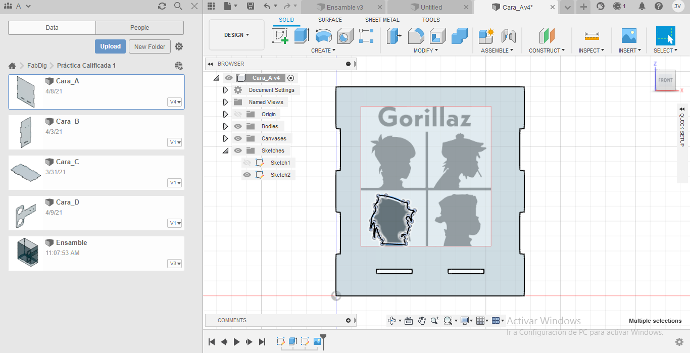Play the timeline

[236, 342]
